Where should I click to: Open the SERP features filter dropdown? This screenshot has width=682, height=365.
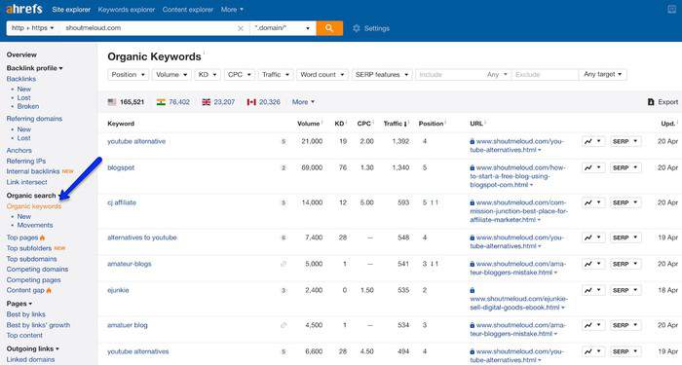[x=382, y=75]
